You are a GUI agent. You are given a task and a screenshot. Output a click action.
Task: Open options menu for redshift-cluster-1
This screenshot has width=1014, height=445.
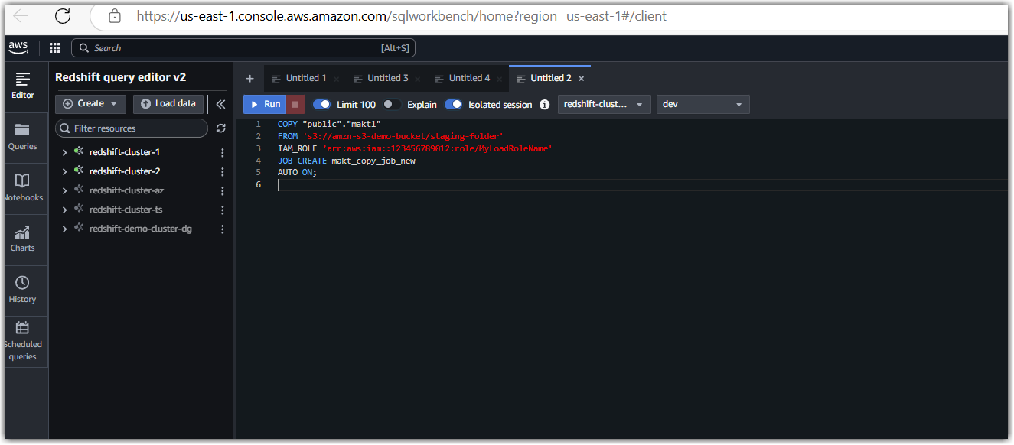pos(223,152)
